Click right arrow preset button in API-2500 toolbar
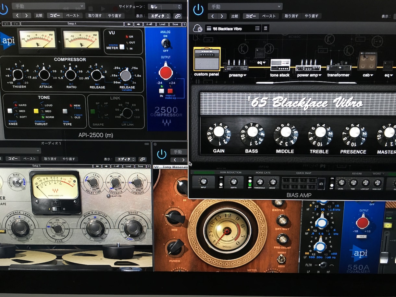 [138, 24]
